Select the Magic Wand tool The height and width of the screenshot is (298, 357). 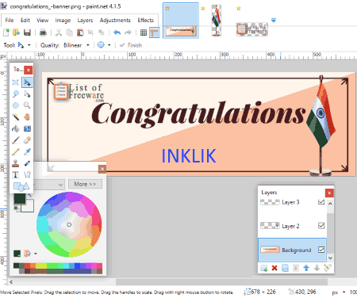pos(16,117)
